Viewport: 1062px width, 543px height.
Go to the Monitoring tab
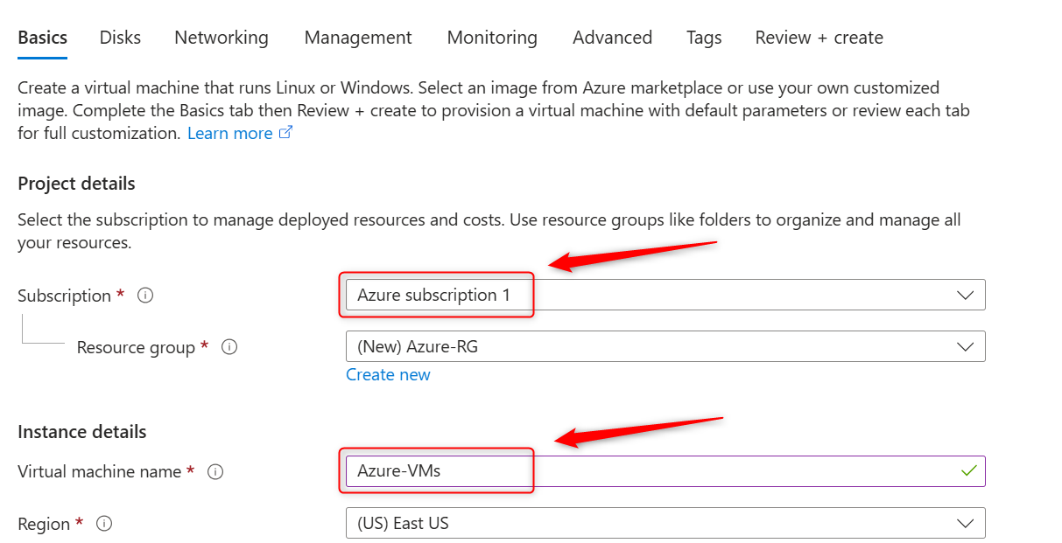pos(492,38)
